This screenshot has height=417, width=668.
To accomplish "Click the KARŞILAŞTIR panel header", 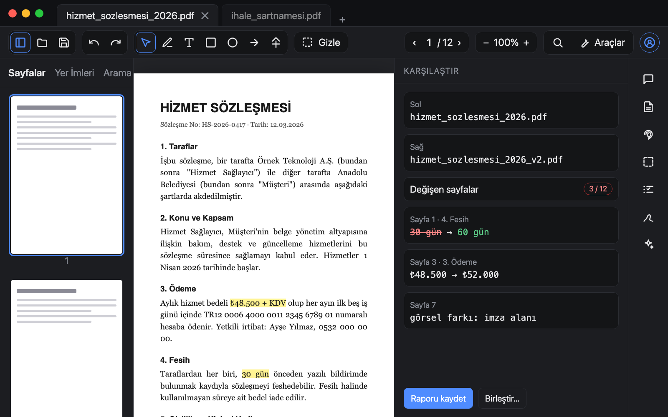I will [x=431, y=71].
